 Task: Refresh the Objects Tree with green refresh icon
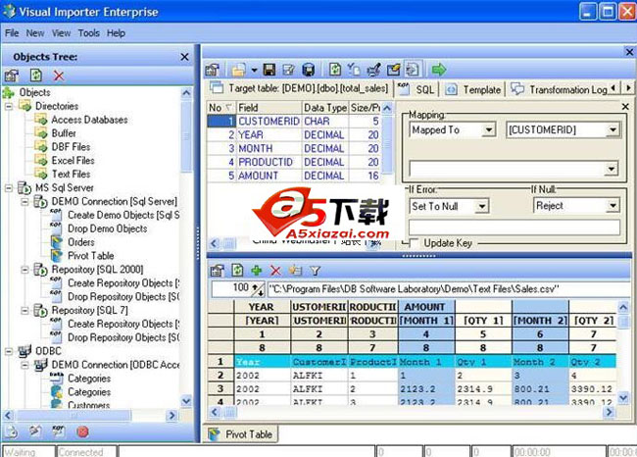[x=36, y=76]
